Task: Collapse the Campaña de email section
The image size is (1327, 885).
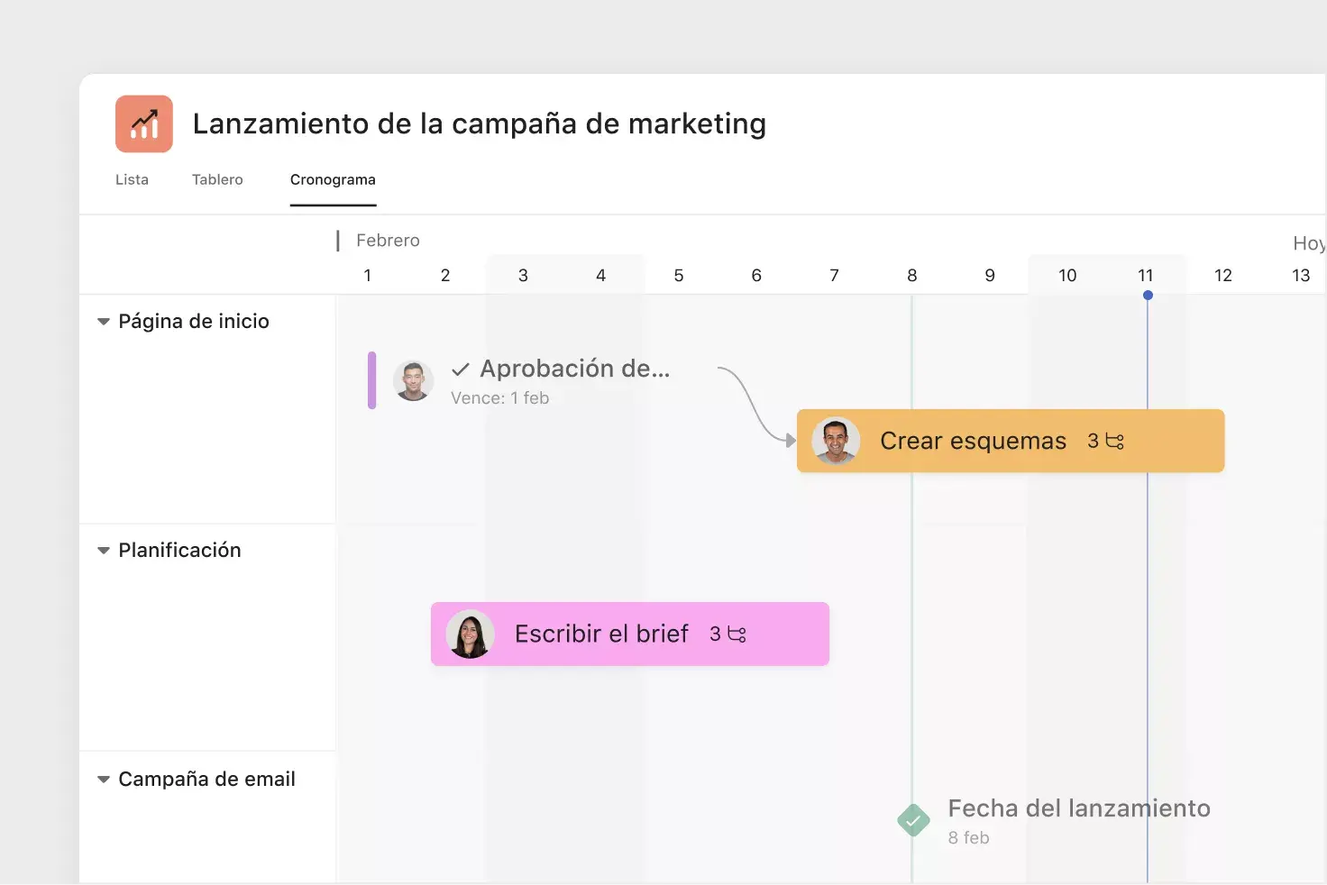Action: tap(103, 779)
